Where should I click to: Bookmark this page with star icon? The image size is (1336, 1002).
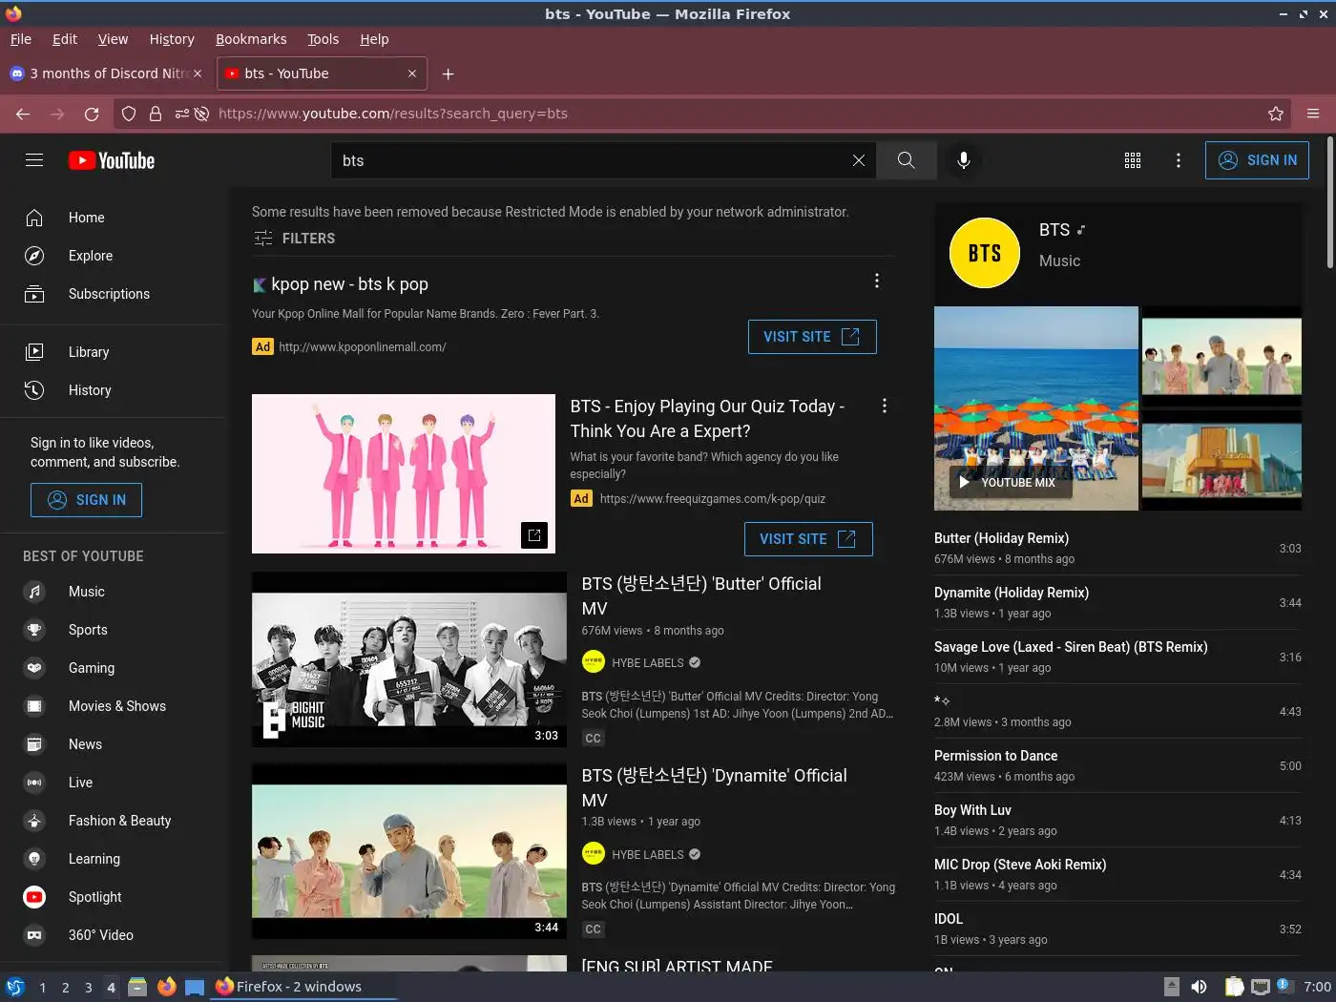pos(1276,114)
